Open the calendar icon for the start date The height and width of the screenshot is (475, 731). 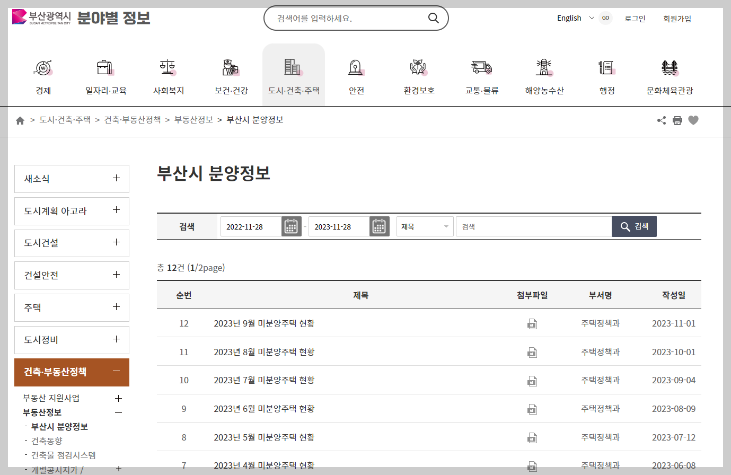click(x=291, y=226)
